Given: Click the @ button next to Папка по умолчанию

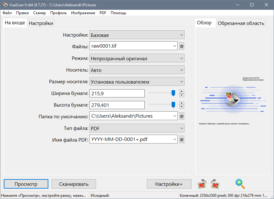Looking at the screenshot, I should pos(182,116).
